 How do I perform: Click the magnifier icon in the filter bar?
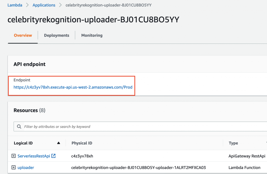(19, 126)
